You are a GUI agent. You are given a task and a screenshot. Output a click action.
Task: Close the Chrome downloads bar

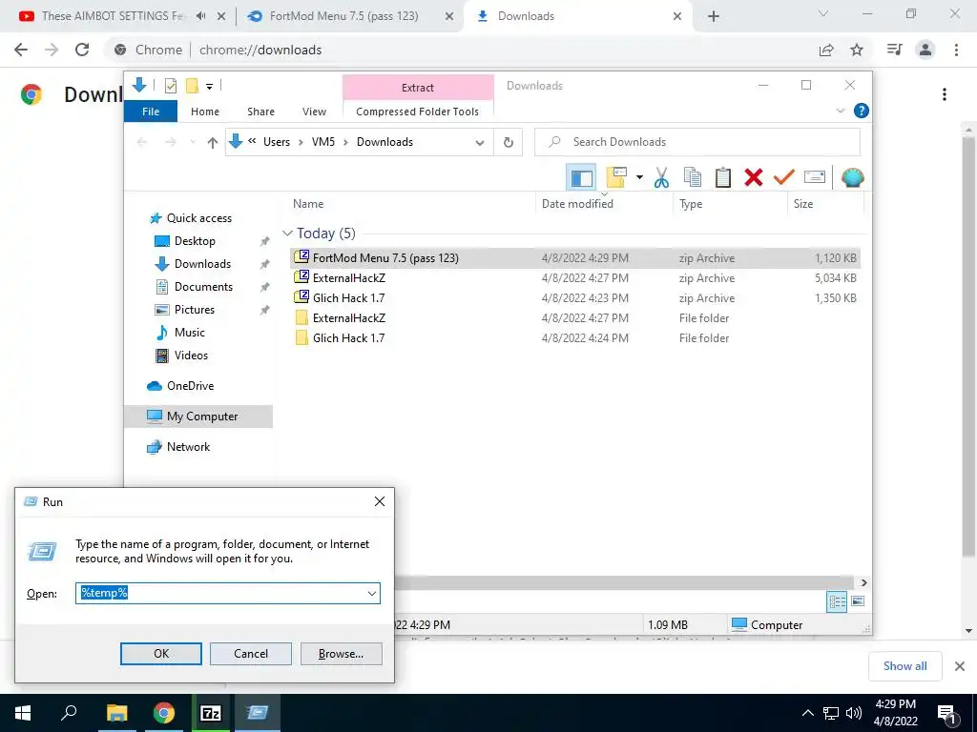pyautogui.click(x=960, y=666)
